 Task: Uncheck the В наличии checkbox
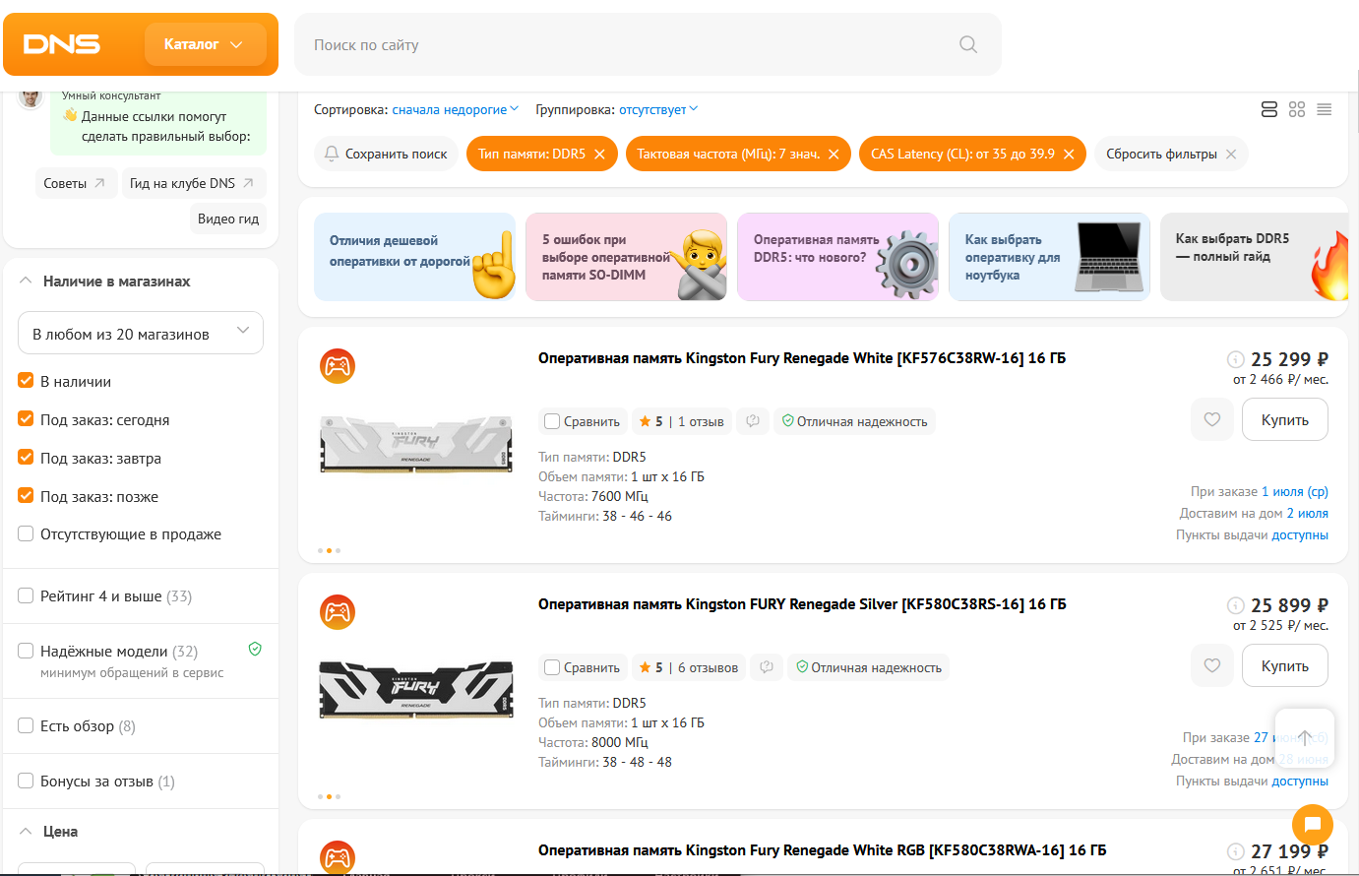click(x=26, y=381)
